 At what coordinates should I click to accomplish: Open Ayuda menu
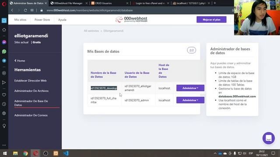click(x=62, y=20)
